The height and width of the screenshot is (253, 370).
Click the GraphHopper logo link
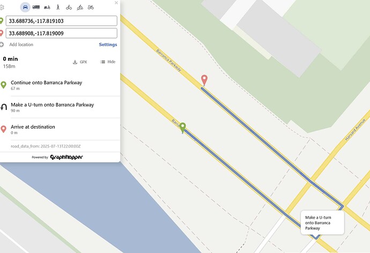click(66, 157)
